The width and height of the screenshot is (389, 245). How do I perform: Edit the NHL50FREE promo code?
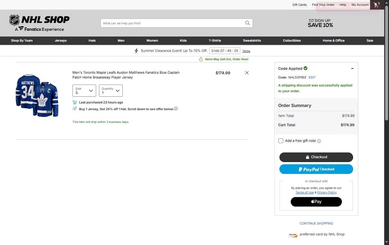pos(312,78)
